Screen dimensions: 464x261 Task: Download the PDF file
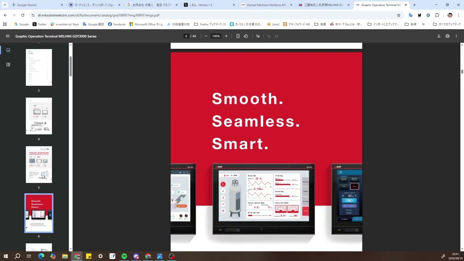pyautogui.click(x=439, y=36)
